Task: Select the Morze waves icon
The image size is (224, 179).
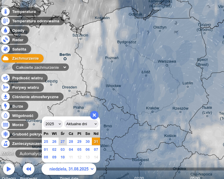Action: point(6,125)
